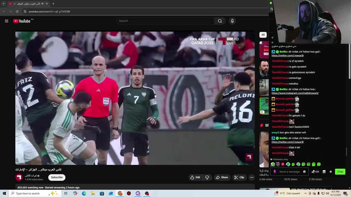
Task: Focus the YouTube search input field
Action: [165, 21]
